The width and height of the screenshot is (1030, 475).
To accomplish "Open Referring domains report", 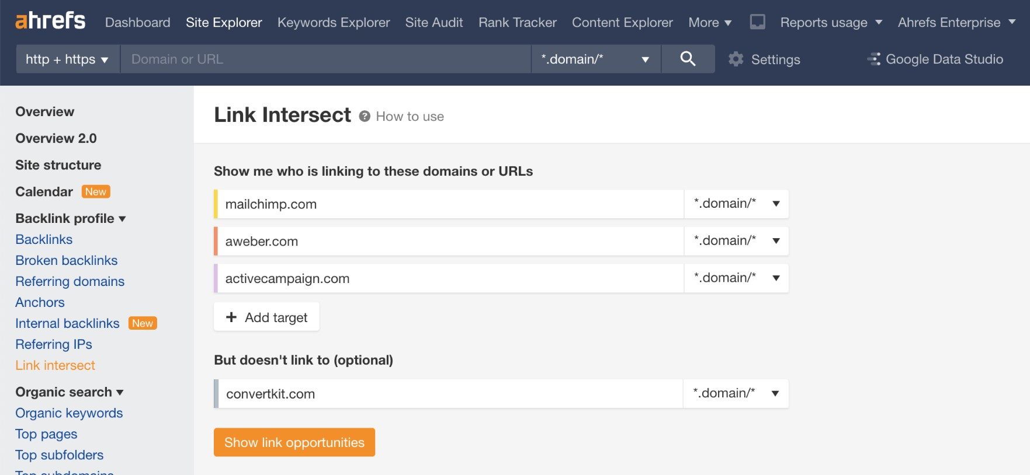I will pyautogui.click(x=70, y=281).
